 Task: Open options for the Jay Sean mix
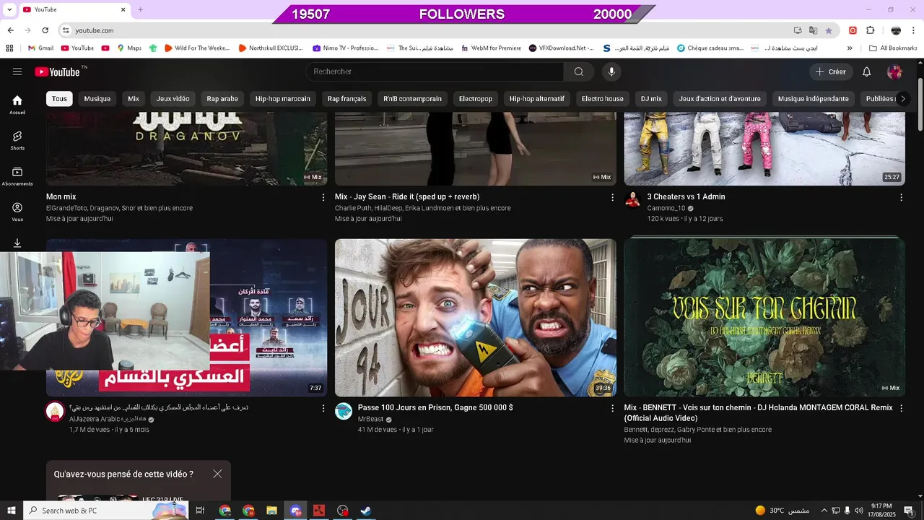click(612, 197)
